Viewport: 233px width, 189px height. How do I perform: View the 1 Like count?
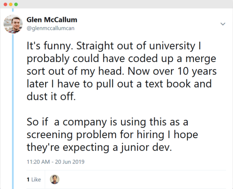click(x=34, y=179)
